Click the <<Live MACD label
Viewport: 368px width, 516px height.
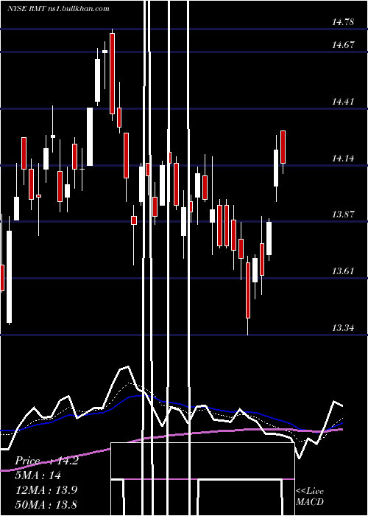point(310,497)
